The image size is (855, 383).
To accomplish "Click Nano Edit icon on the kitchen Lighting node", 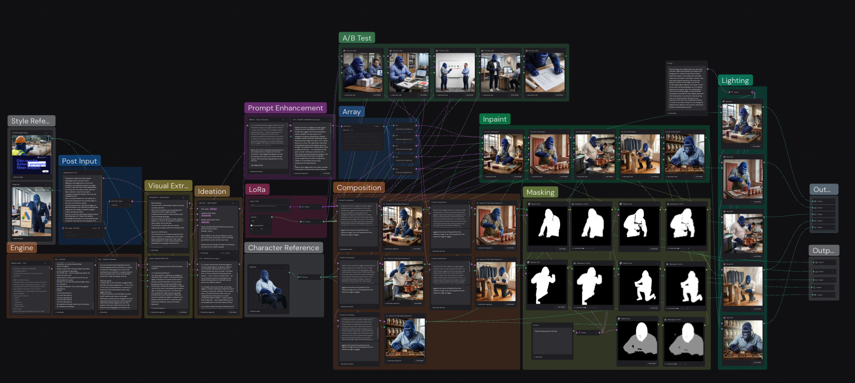I will click(725, 211).
